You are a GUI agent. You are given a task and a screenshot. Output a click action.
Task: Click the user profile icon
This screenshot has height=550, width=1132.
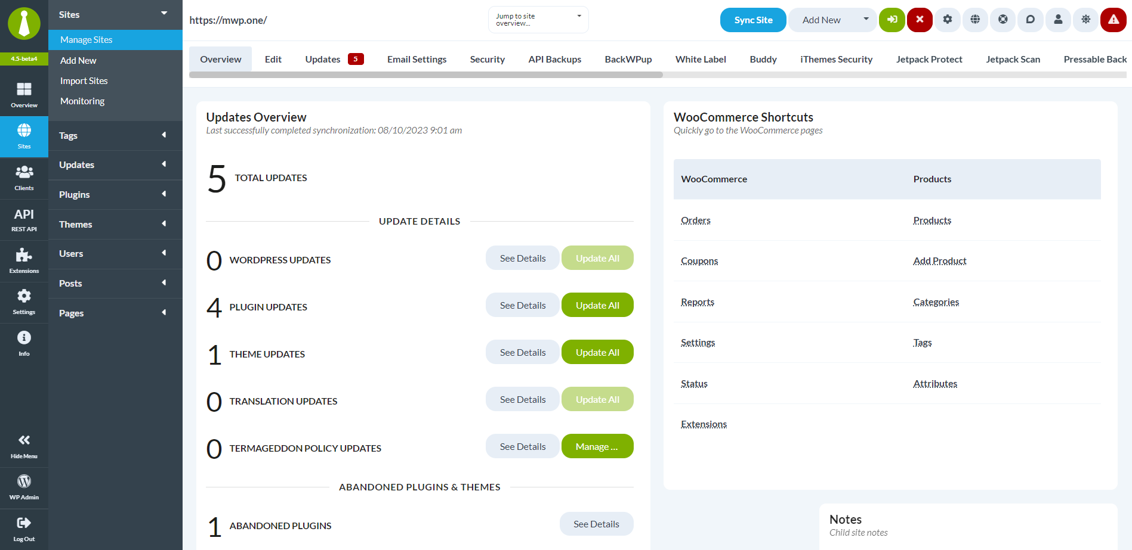click(x=1058, y=20)
